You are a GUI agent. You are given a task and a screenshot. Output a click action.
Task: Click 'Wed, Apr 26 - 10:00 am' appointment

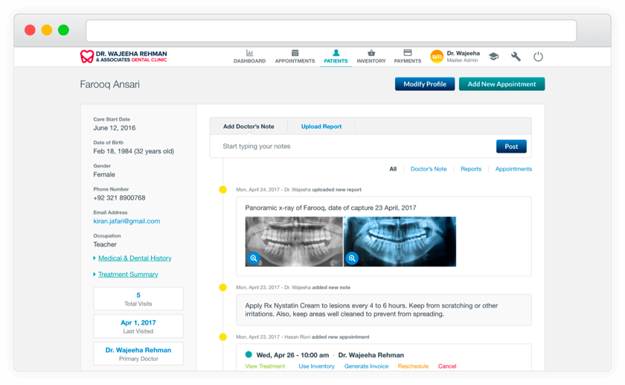[292, 355]
